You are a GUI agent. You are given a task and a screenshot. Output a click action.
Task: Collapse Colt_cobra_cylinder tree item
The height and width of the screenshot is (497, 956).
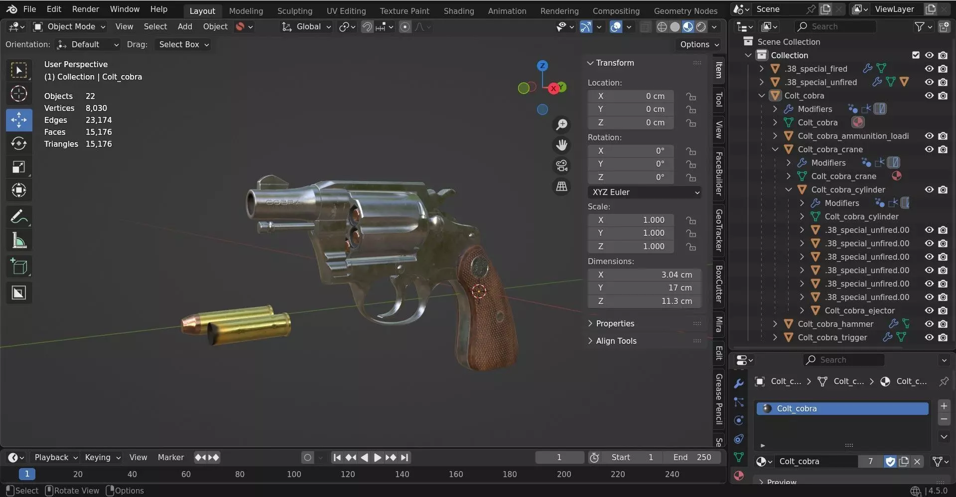tap(788, 190)
